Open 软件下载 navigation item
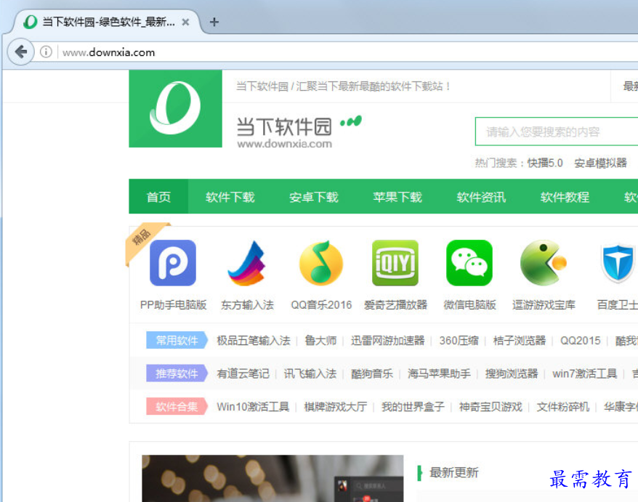Screen dimensions: 638x502 pos(230,197)
